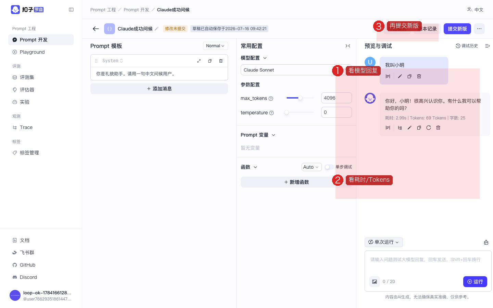This screenshot has height=308, width=493.
Task: Open 评测集 in the sidebar
Action: point(41,77)
